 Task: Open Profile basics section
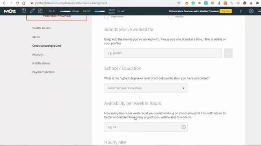point(42,28)
